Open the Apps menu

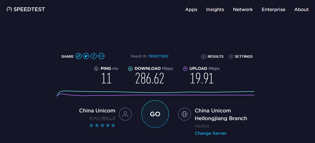click(x=191, y=9)
